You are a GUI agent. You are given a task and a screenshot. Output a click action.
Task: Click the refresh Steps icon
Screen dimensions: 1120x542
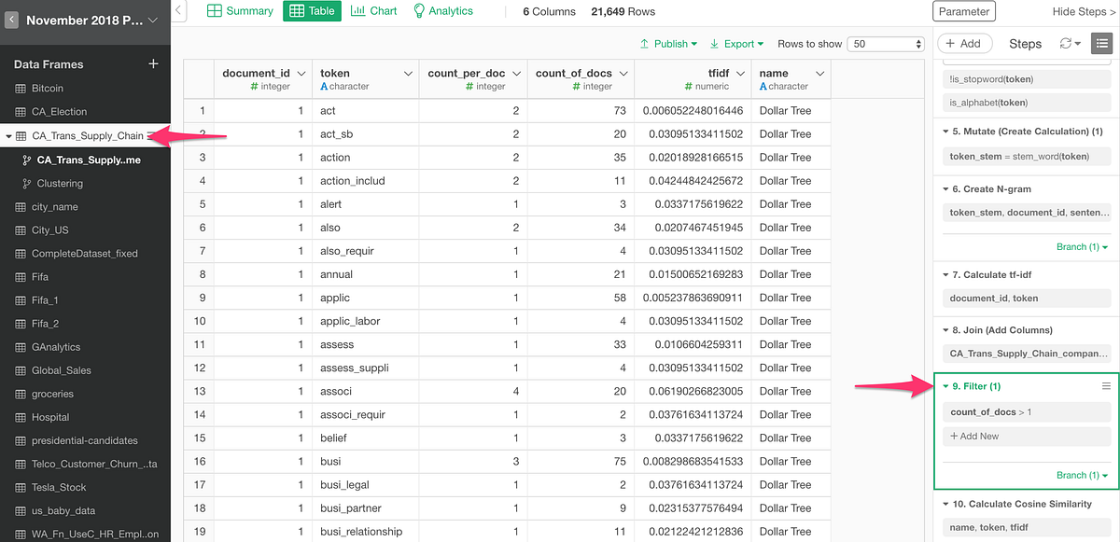click(1066, 43)
